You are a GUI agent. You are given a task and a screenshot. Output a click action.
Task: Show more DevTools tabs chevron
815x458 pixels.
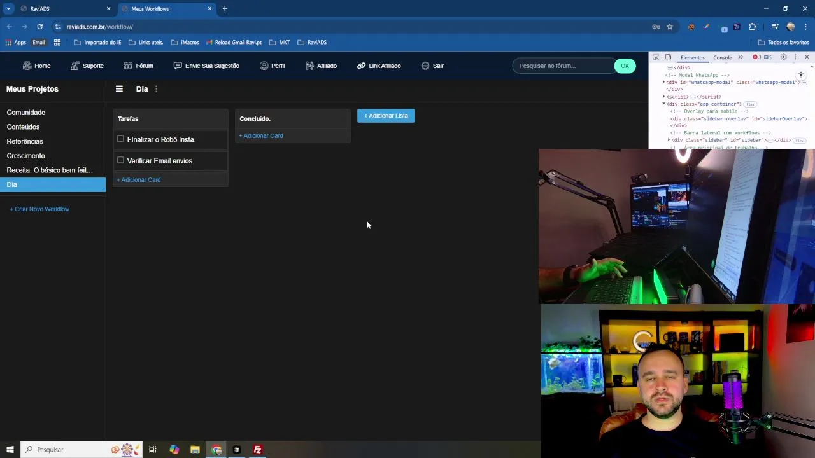[x=741, y=57]
